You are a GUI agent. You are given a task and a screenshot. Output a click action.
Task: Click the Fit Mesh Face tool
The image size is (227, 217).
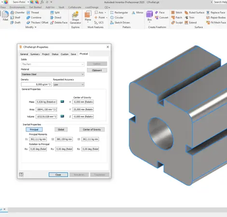pos(216,23)
